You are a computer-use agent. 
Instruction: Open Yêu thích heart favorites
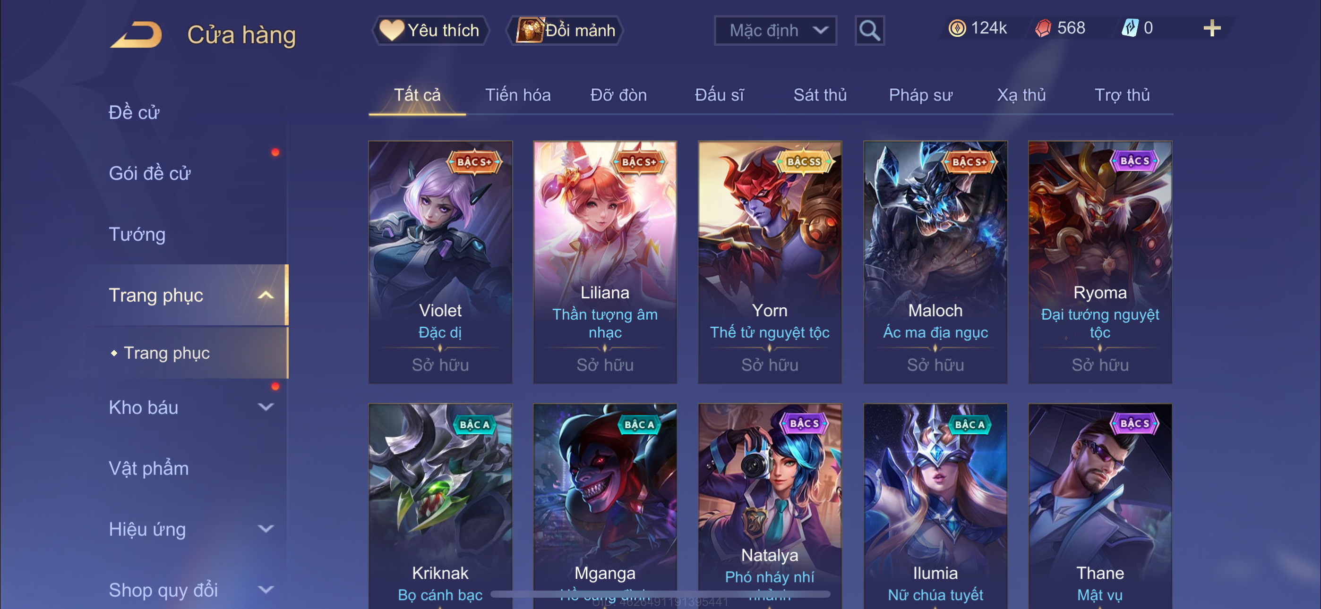pyautogui.click(x=430, y=31)
